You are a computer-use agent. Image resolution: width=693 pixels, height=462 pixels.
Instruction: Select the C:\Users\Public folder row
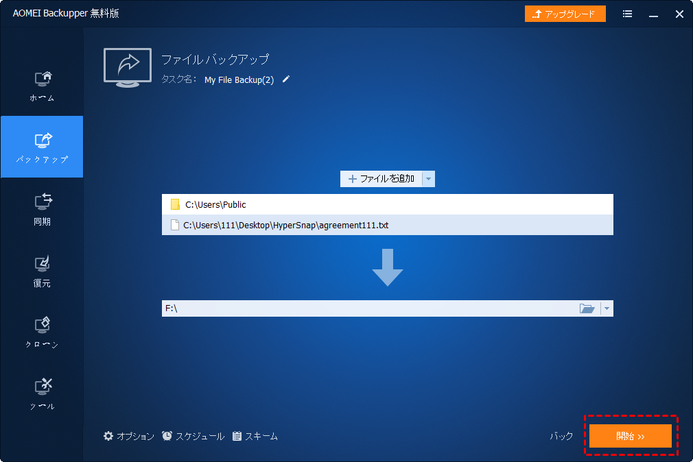(387, 204)
